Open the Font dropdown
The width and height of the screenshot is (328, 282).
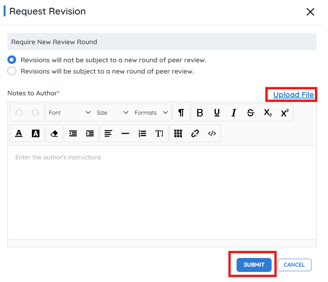tap(69, 113)
